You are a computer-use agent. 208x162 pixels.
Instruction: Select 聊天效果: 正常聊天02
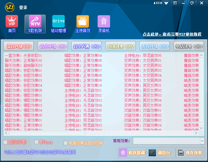point(23,60)
